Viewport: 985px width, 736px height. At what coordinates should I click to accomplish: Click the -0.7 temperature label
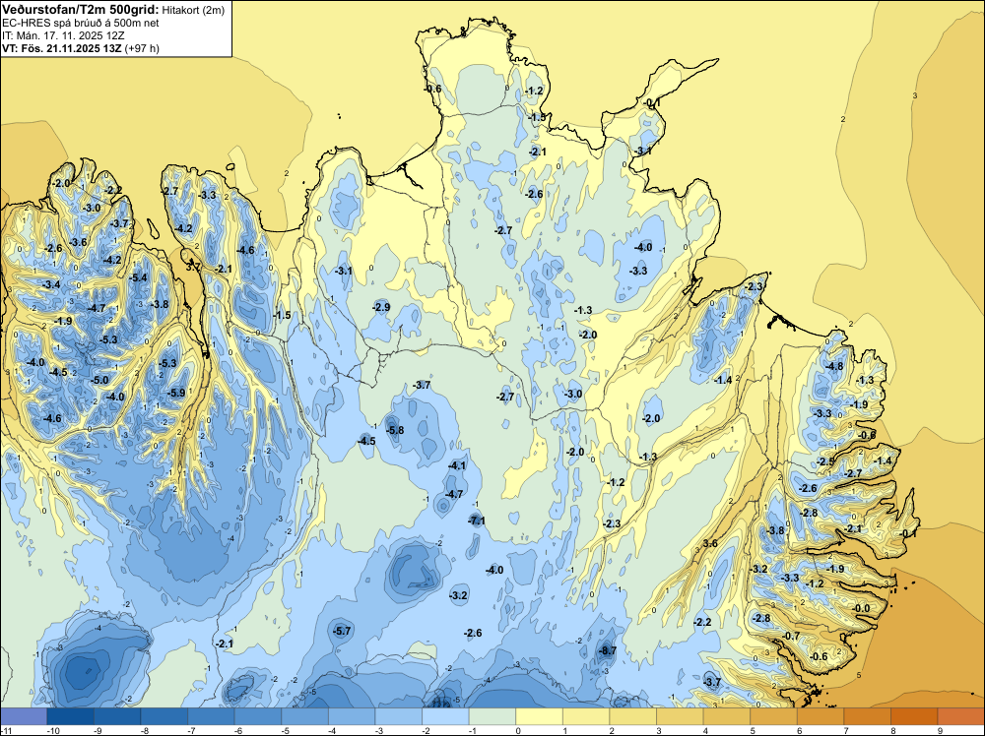coord(790,636)
